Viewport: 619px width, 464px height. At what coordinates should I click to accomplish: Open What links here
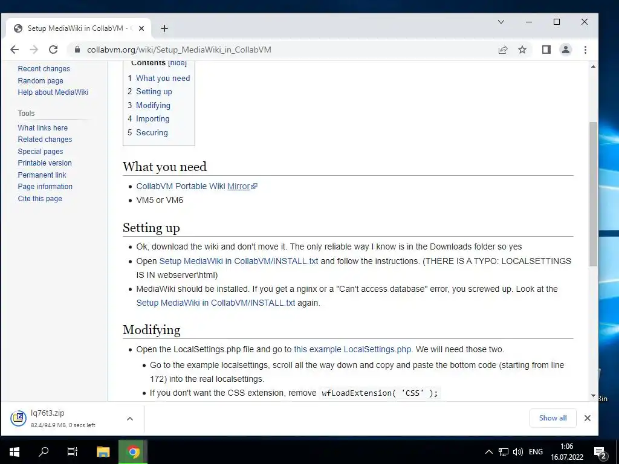(x=43, y=128)
